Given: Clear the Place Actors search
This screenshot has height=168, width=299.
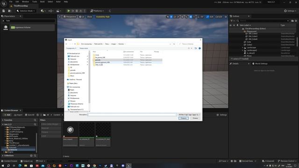Looking at the screenshot, I should [x=3, y=21].
